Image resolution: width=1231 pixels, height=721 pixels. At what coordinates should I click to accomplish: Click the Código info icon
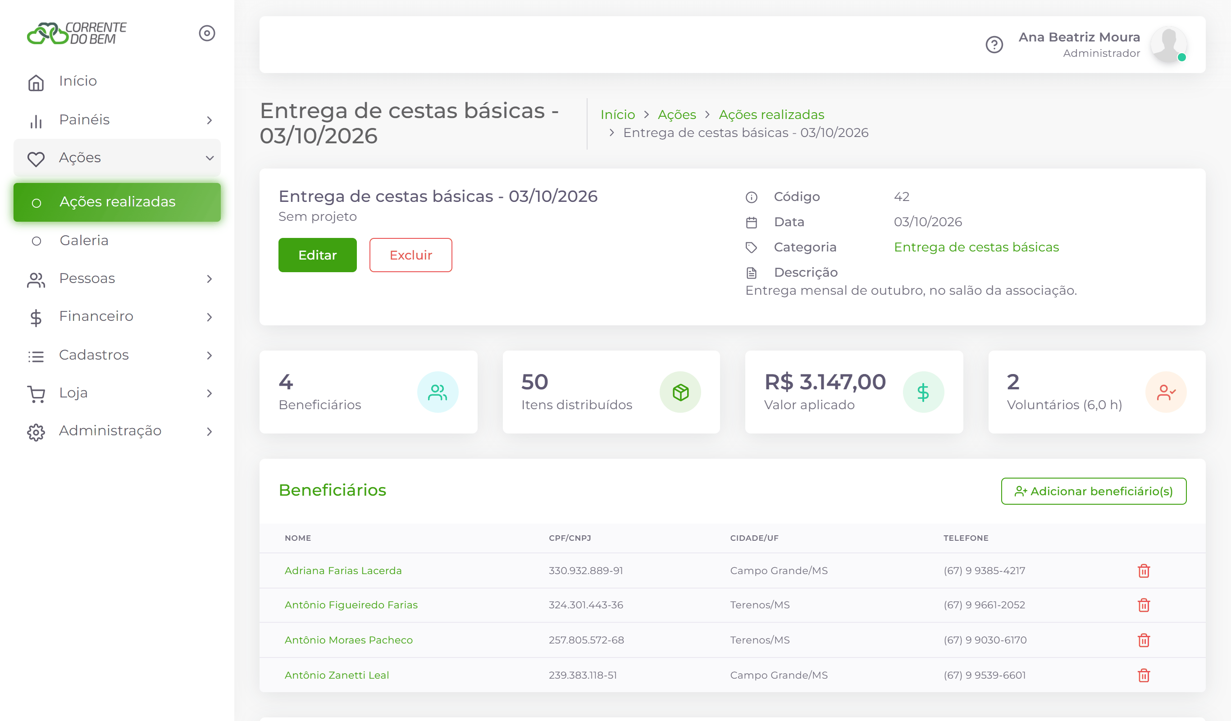[x=751, y=197]
